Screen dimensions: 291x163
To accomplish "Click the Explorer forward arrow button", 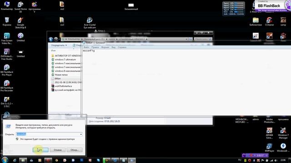I will coord(56,39).
